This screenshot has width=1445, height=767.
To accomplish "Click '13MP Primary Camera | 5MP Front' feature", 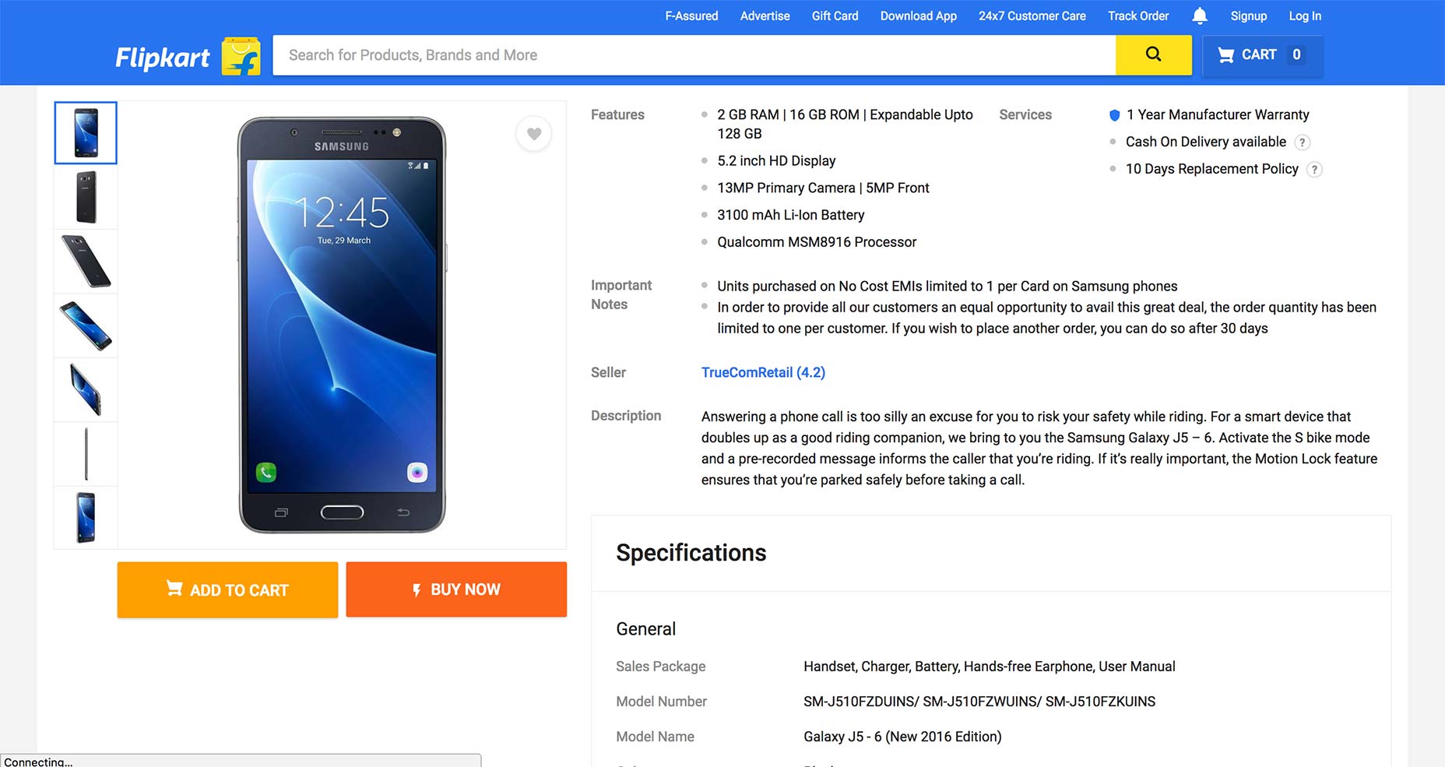I will coord(823,188).
